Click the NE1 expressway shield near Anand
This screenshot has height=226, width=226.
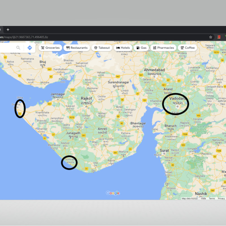[164, 85]
